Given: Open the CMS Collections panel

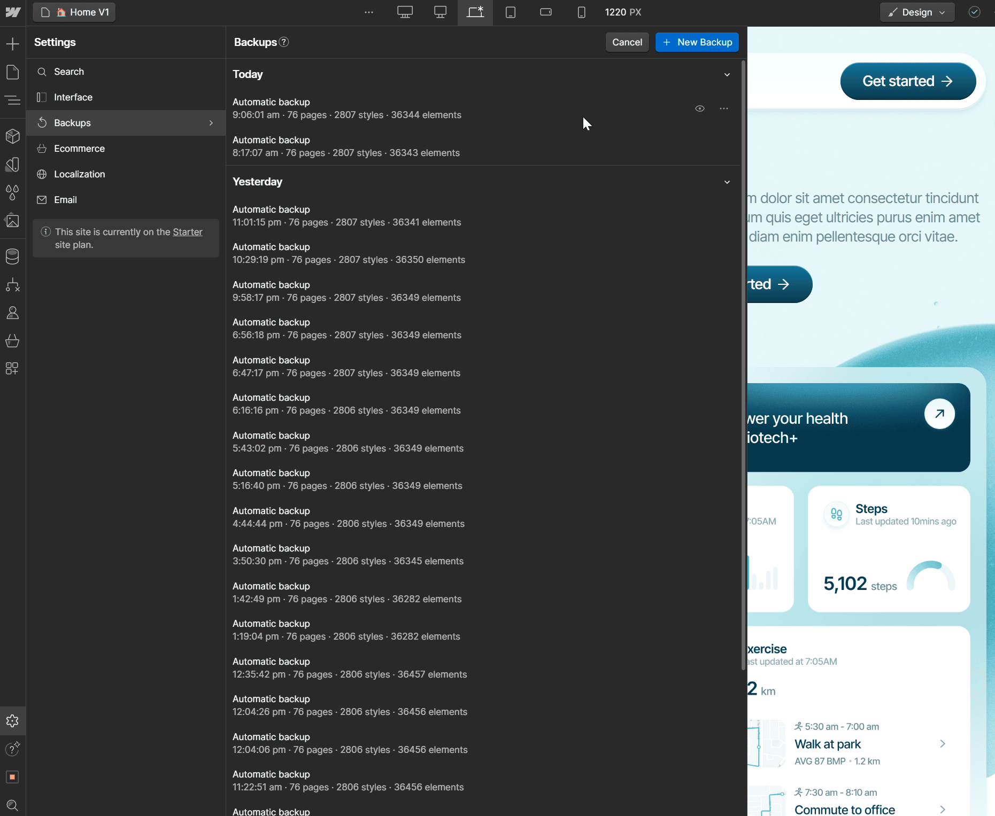Looking at the screenshot, I should (x=13, y=257).
